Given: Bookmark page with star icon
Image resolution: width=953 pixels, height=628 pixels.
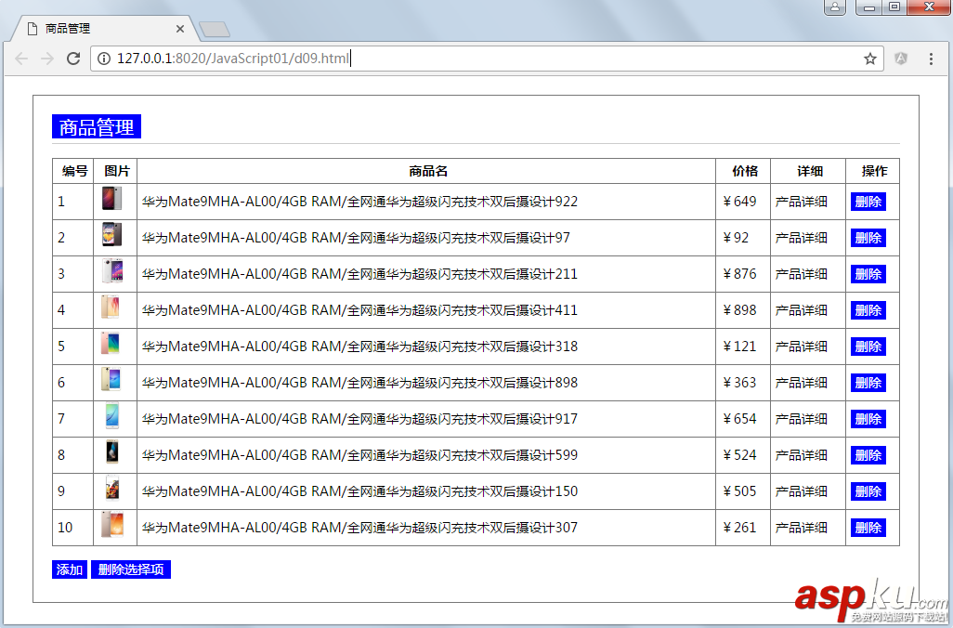Looking at the screenshot, I should coord(869,59).
